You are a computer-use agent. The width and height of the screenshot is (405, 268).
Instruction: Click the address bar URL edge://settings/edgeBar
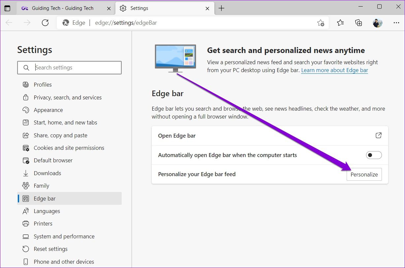pyautogui.click(x=126, y=23)
